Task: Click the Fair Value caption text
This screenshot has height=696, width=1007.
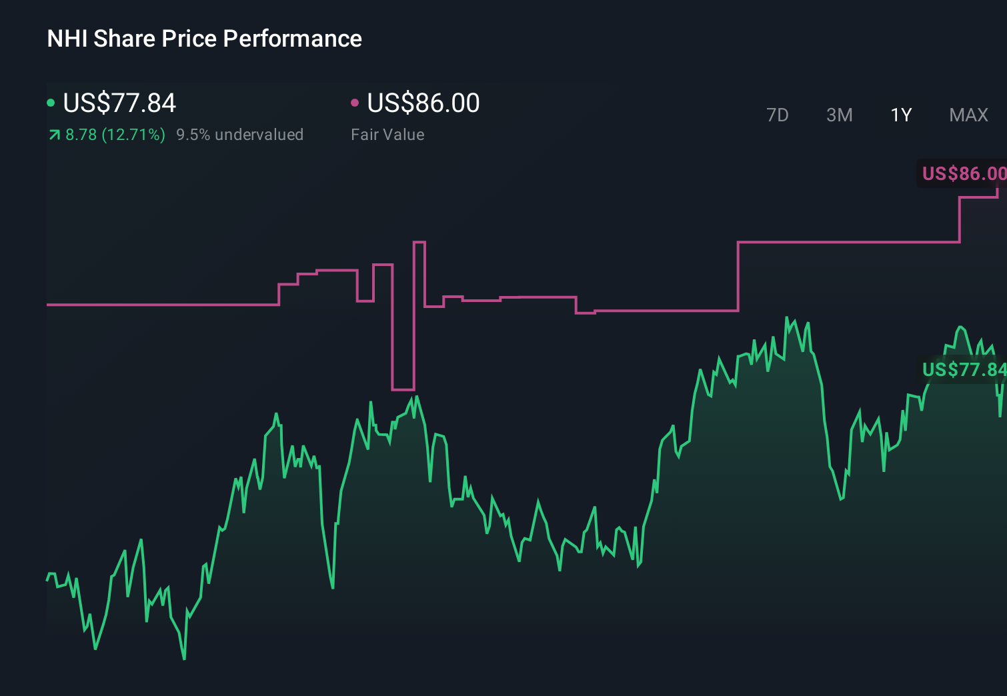Action: pos(387,135)
